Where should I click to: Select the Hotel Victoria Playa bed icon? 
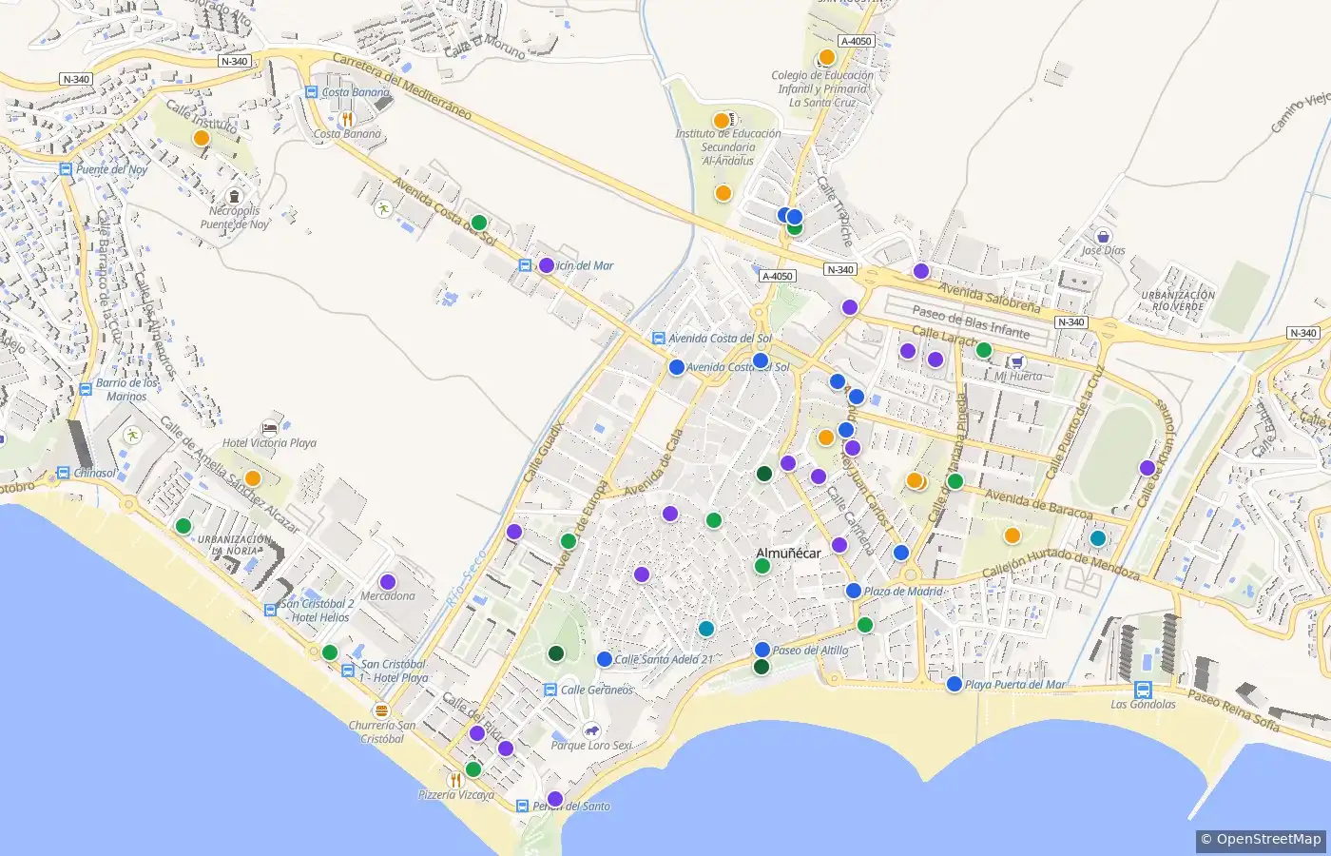[x=270, y=428]
